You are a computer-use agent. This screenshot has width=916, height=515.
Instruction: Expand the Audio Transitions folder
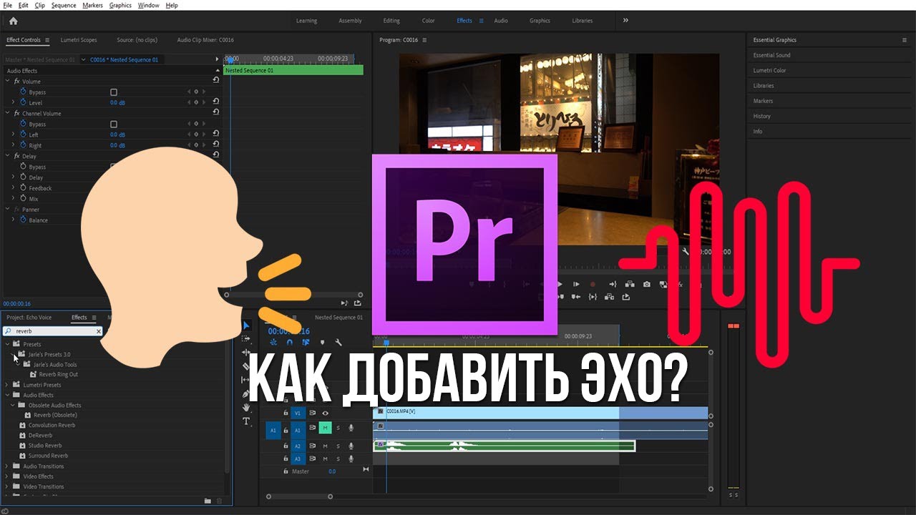(x=8, y=466)
